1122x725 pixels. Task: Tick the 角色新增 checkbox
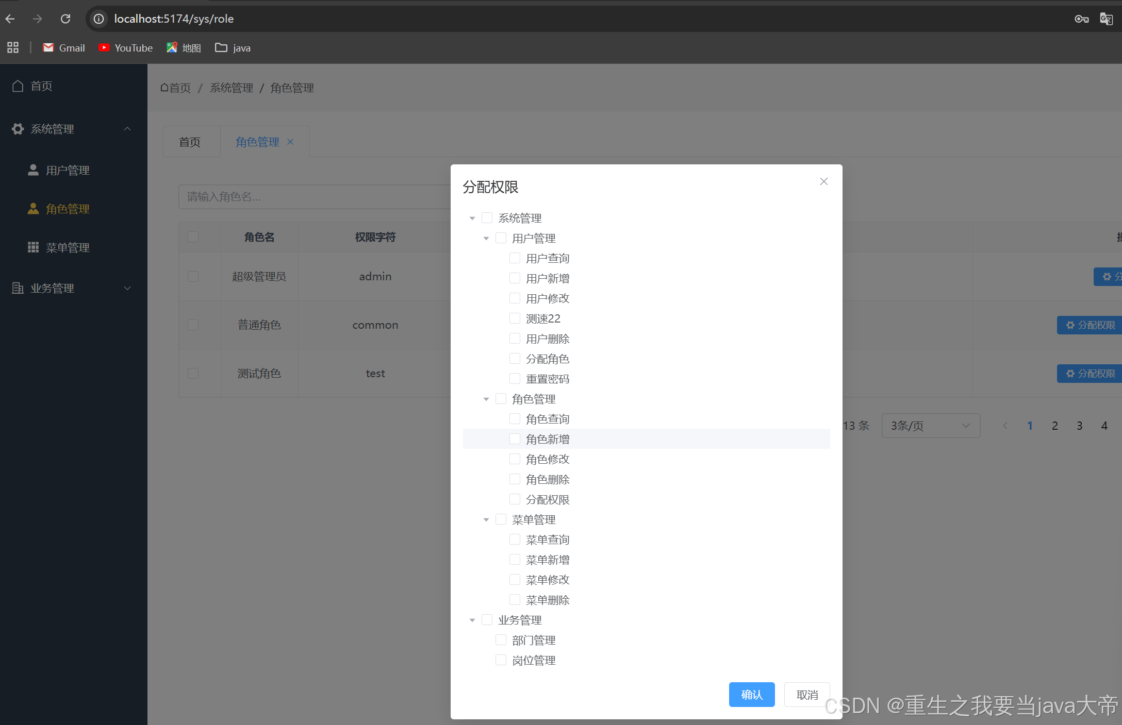click(x=515, y=439)
